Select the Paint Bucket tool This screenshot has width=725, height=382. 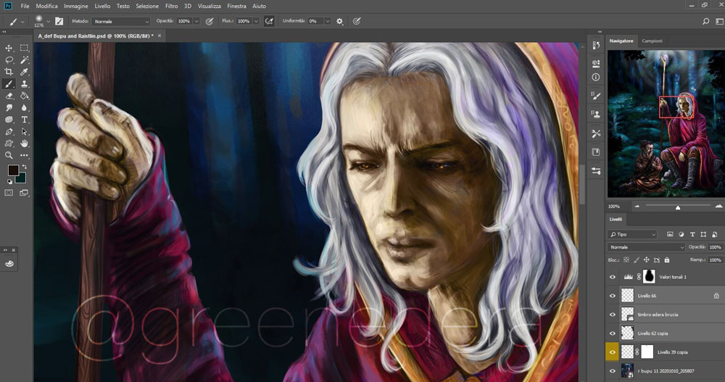coord(24,96)
